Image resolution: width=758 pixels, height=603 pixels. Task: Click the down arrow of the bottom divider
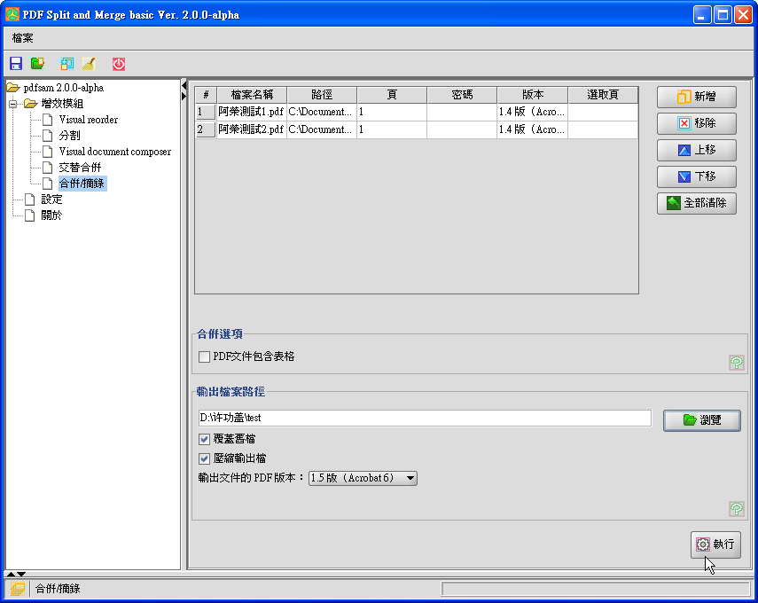(x=21, y=574)
